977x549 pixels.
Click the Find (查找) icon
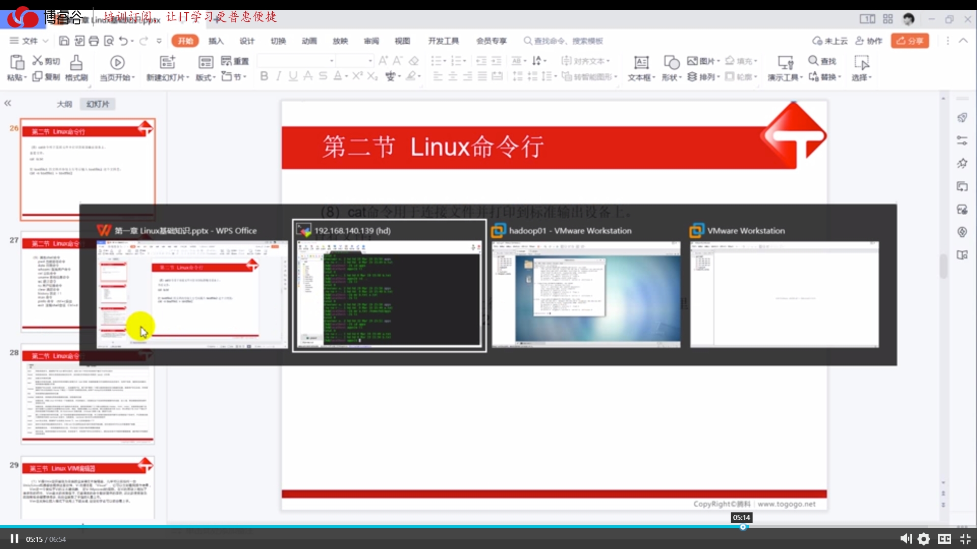pyautogui.click(x=813, y=61)
